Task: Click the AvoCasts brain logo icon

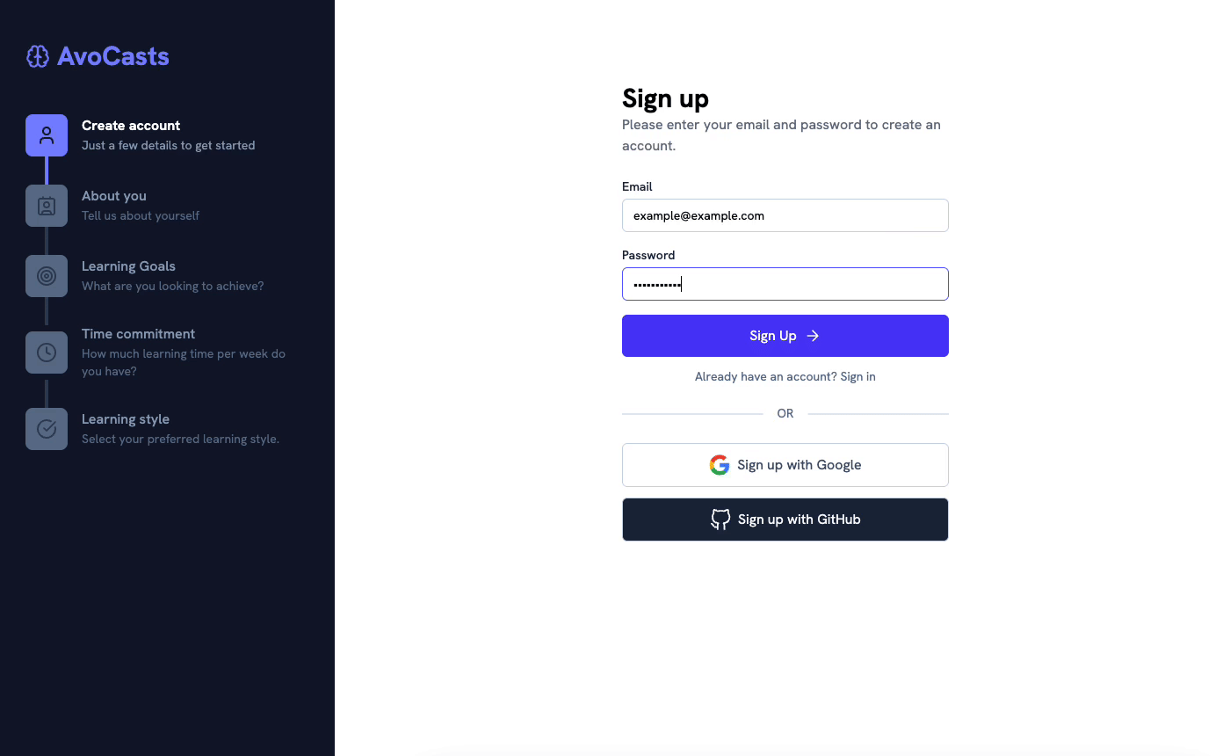Action: click(38, 57)
